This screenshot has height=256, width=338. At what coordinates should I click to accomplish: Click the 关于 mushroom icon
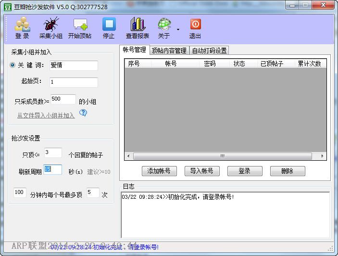164,24
